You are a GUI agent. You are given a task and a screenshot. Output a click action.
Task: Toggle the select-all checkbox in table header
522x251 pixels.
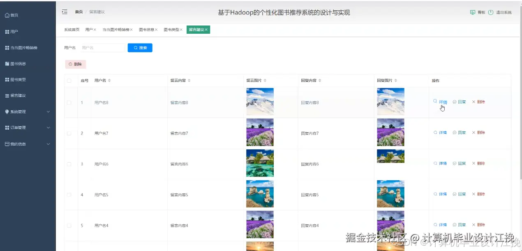click(x=69, y=81)
